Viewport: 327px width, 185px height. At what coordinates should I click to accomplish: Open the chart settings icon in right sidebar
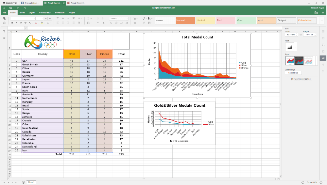point(323,58)
